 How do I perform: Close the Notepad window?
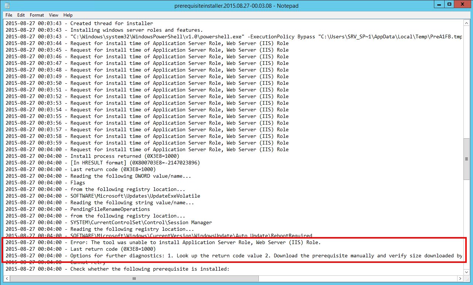point(463,4)
